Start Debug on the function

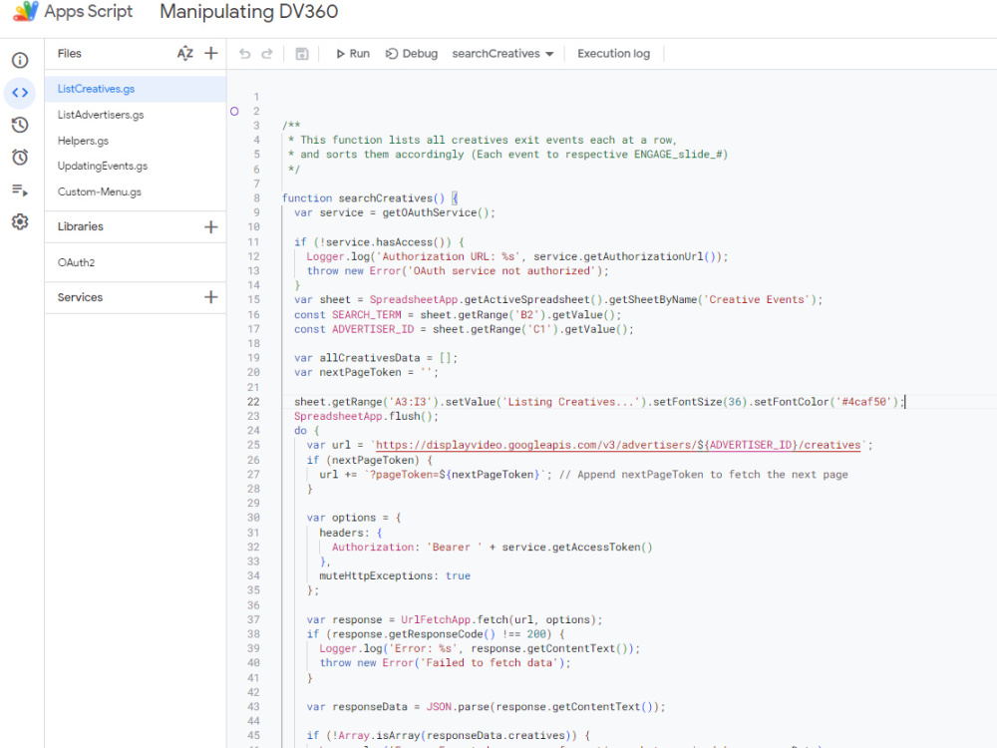click(412, 54)
